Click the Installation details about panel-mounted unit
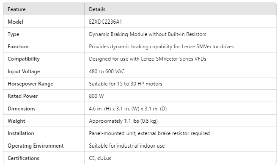 coord(149,133)
